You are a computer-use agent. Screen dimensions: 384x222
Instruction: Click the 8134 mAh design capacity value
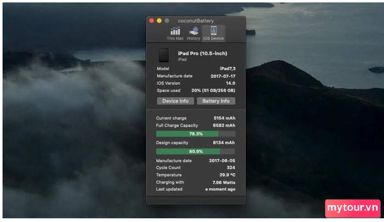(224, 143)
